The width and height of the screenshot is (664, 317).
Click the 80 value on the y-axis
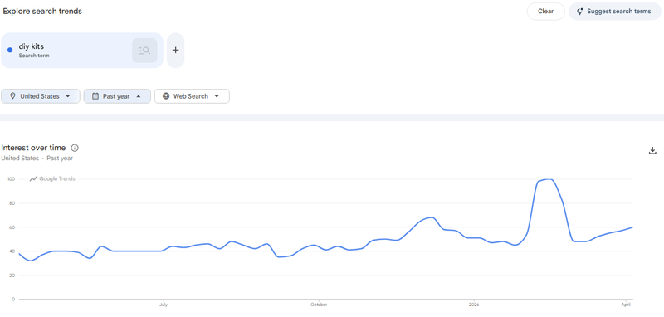(x=12, y=203)
